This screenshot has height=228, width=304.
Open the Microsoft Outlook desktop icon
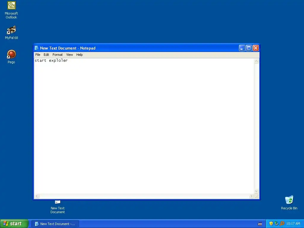[x=12, y=10]
